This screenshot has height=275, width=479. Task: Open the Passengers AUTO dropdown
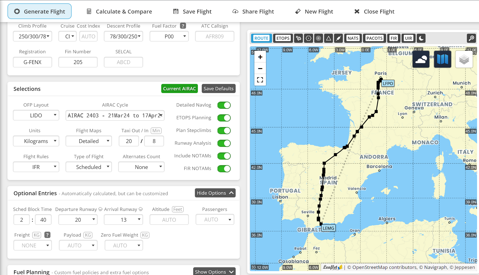(x=215, y=219)
